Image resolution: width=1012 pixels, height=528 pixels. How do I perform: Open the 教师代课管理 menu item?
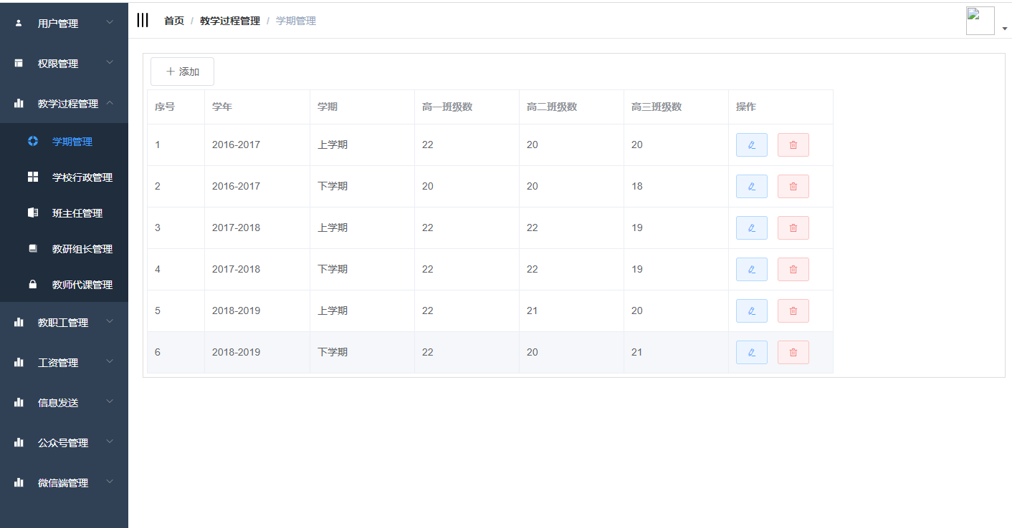pos(64,284)
